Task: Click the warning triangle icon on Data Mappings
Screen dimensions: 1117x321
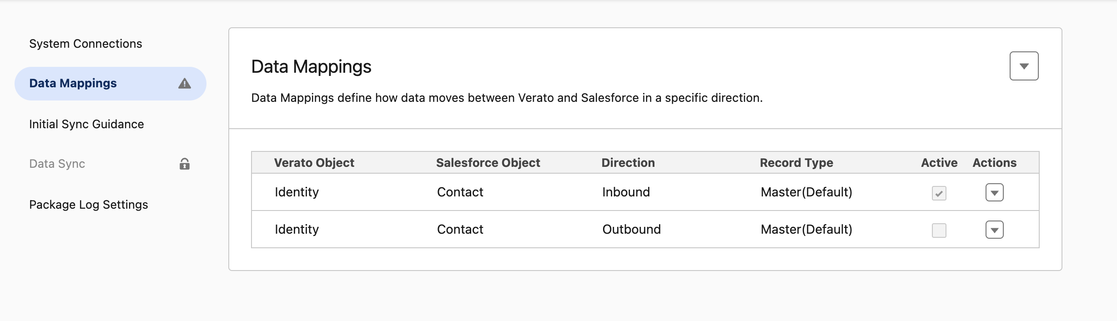Action: click(184, 83)
